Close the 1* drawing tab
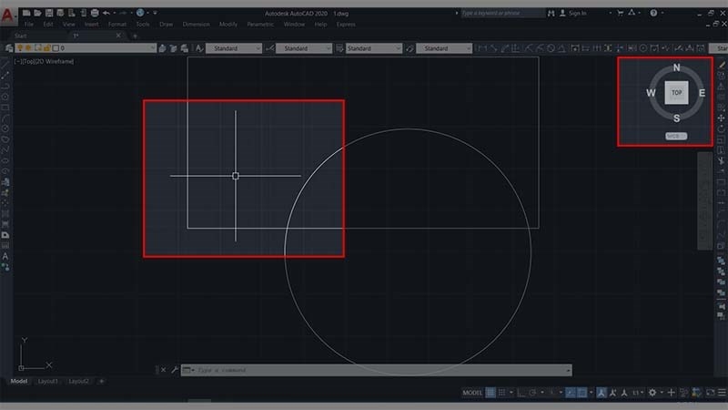Image resolution: width=728 pixels, height=410 pixels. (118, 36)
